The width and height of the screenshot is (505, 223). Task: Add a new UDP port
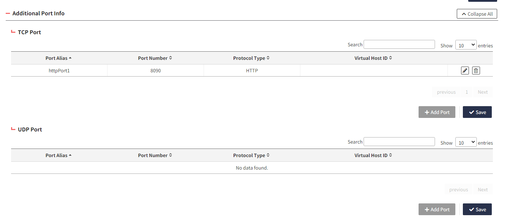tap(437, 209)
